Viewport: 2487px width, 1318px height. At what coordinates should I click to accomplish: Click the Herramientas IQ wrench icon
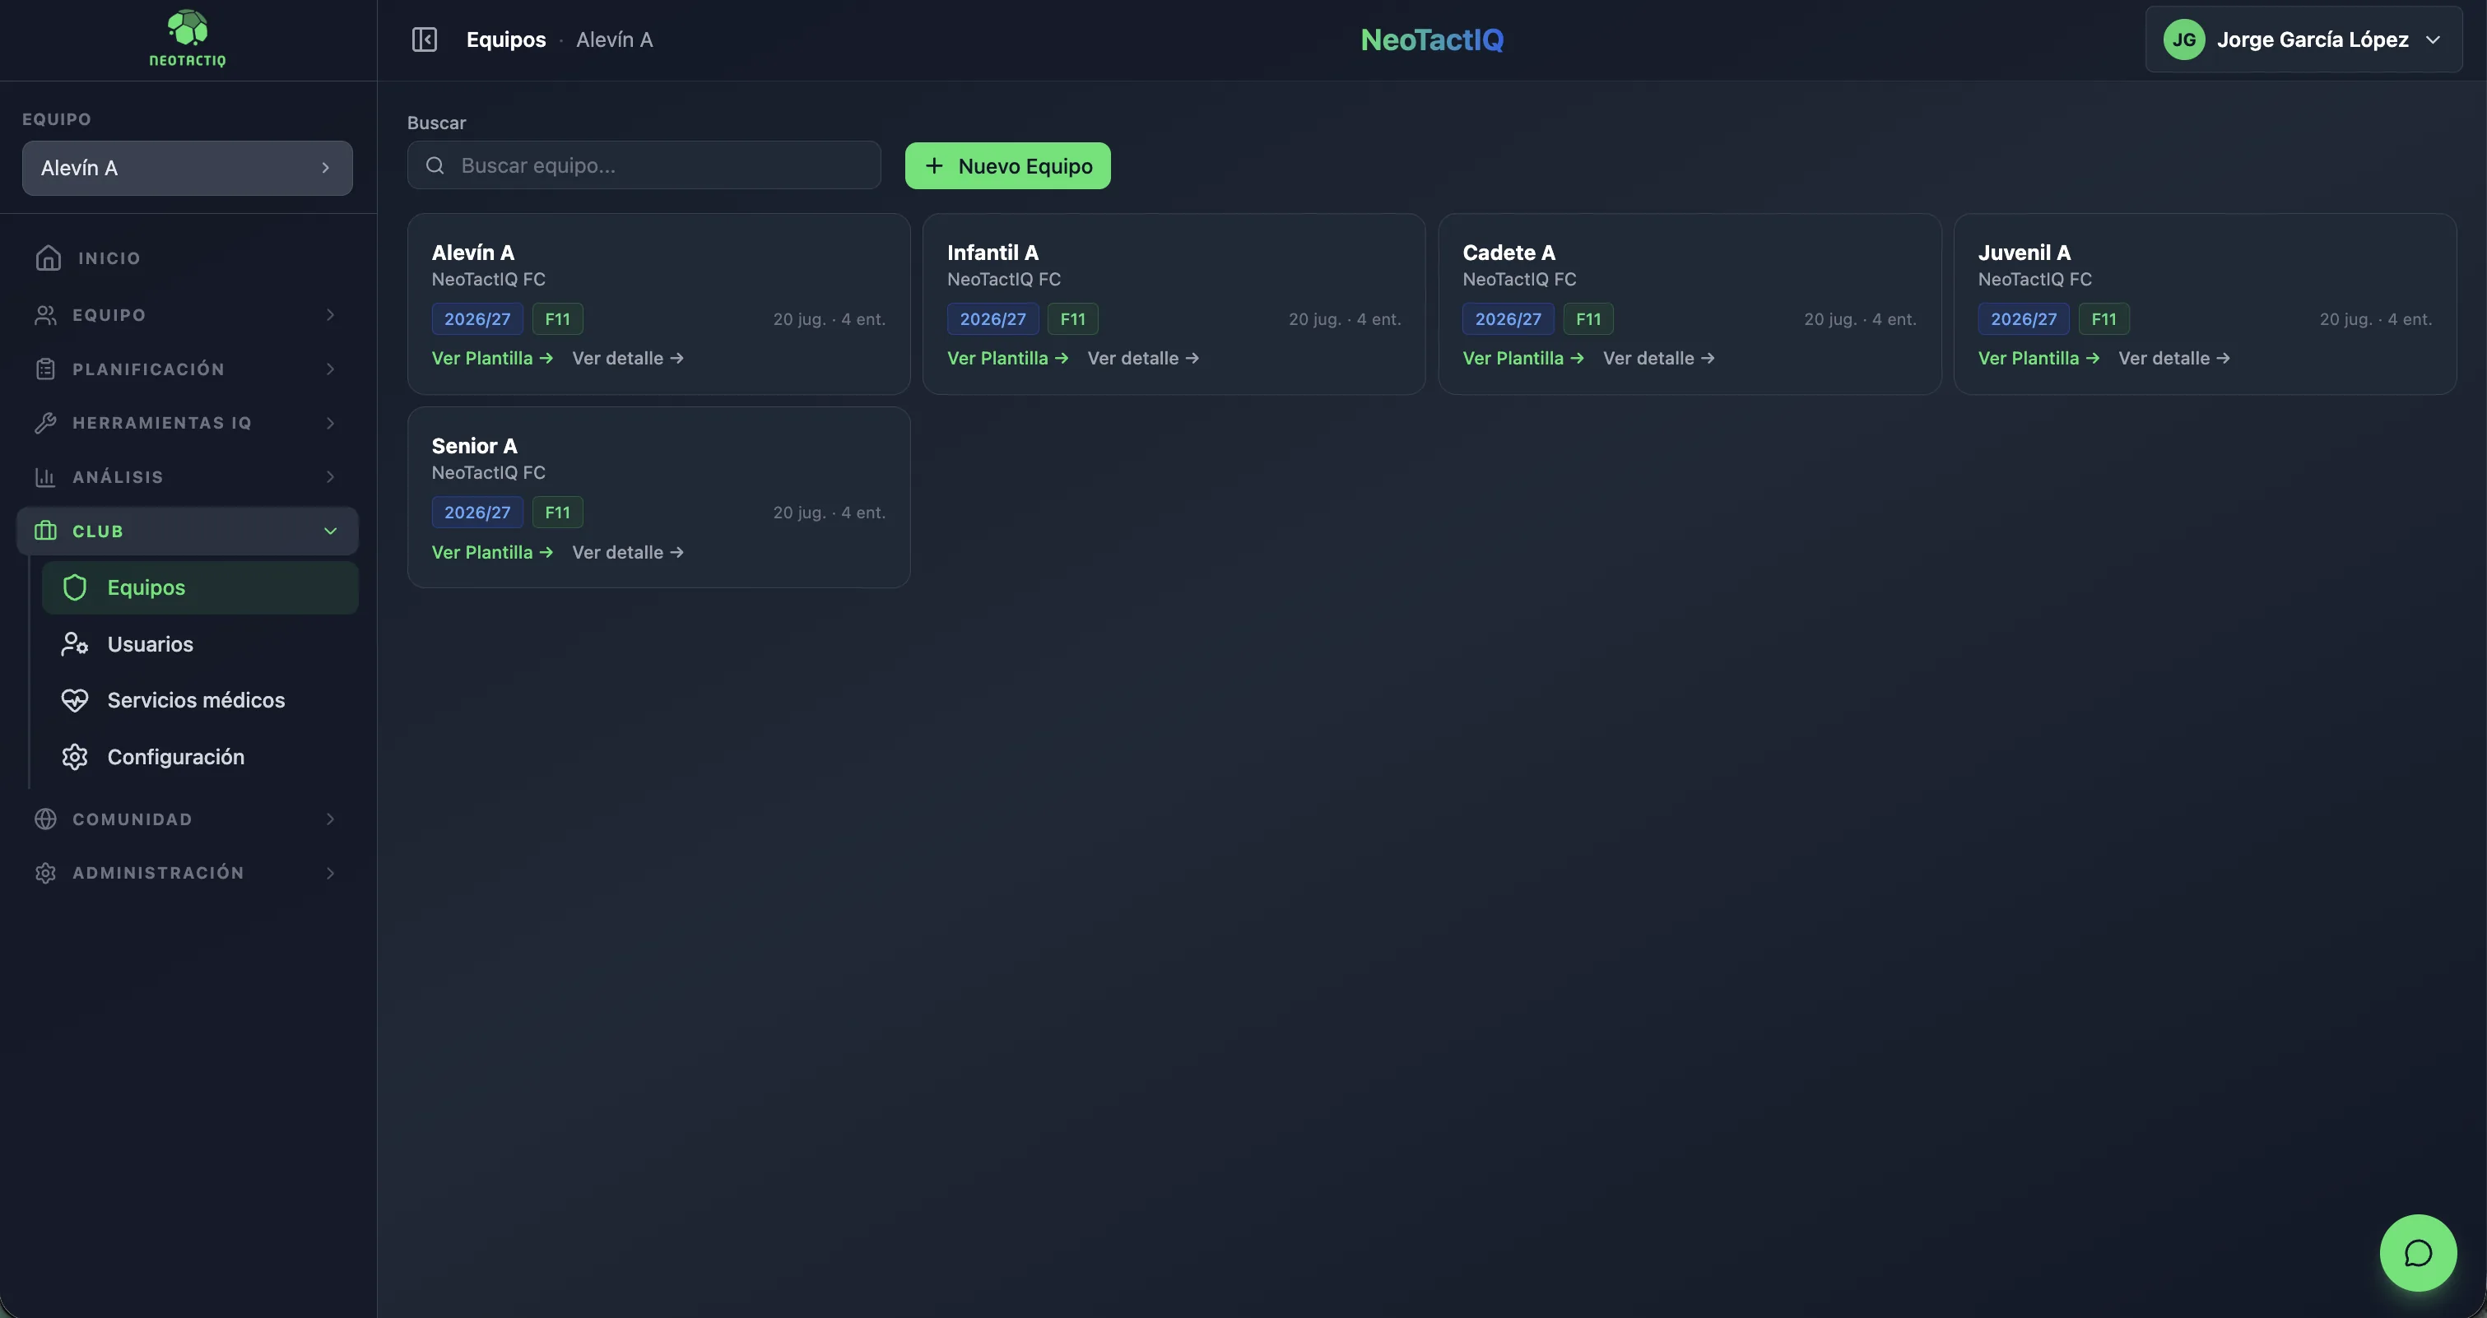[45, 423]
